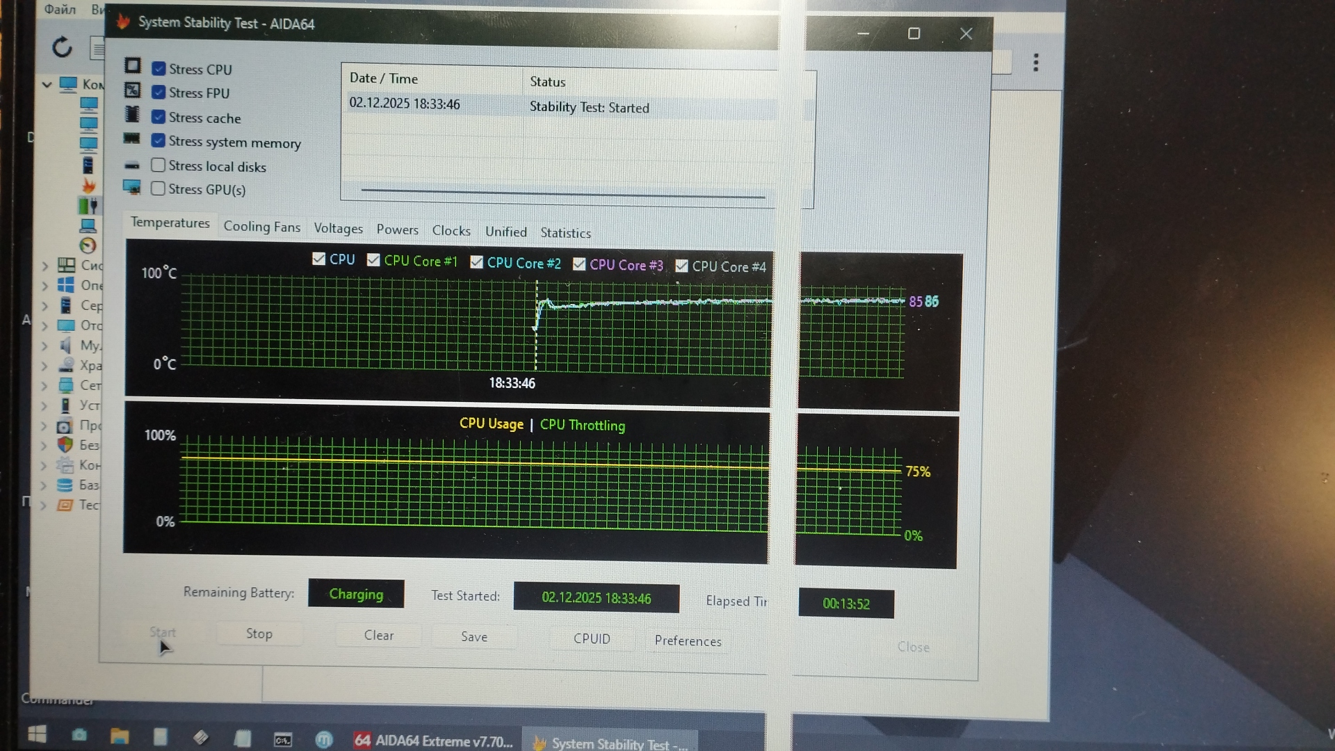This screenshot has width=1335, height=751.
Task: Disable the Stress FPU checkbox
Action: 159,92
